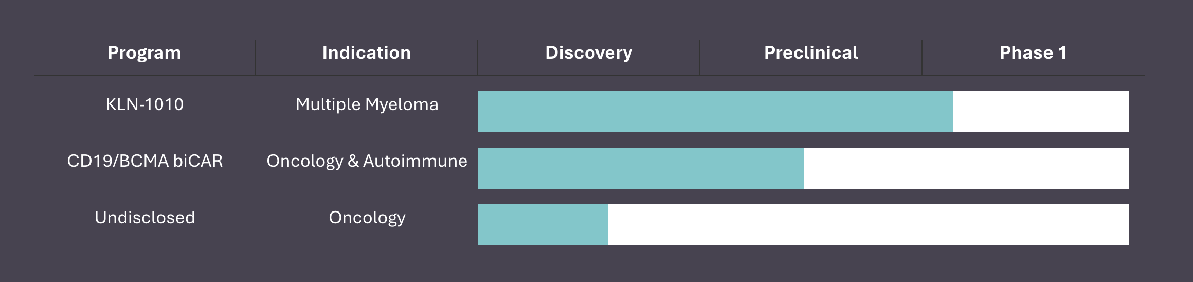The width and height of the screenshot is (1193, 282).
Task: Click the Program column header
Action: pos(144,53)
